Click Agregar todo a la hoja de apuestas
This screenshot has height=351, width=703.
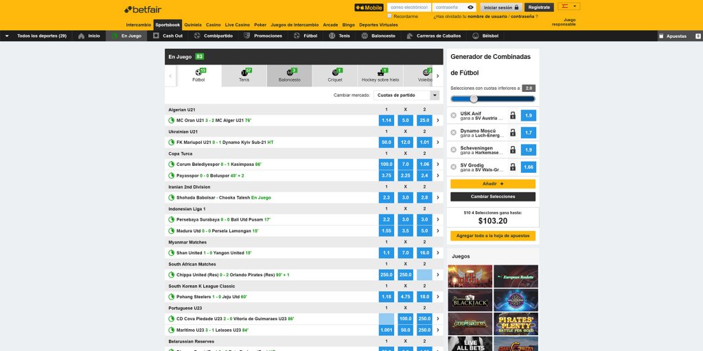(x=493, y=236)
